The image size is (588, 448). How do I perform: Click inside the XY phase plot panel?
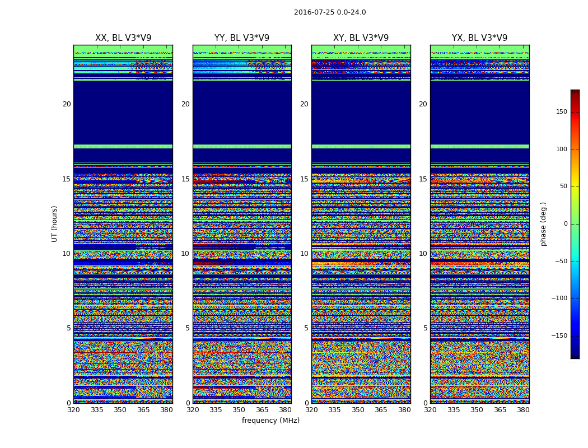pos(361,224)
